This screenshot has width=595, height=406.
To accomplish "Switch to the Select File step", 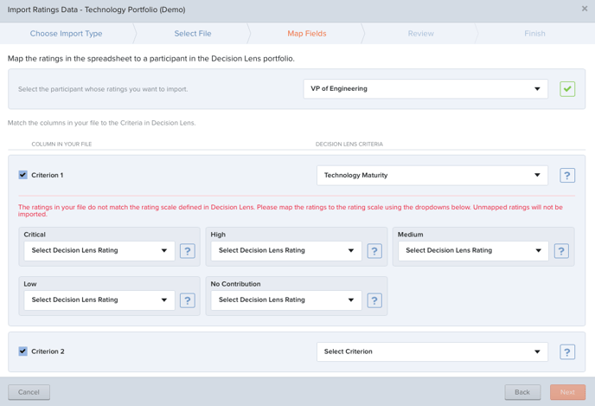I will 192,34.
